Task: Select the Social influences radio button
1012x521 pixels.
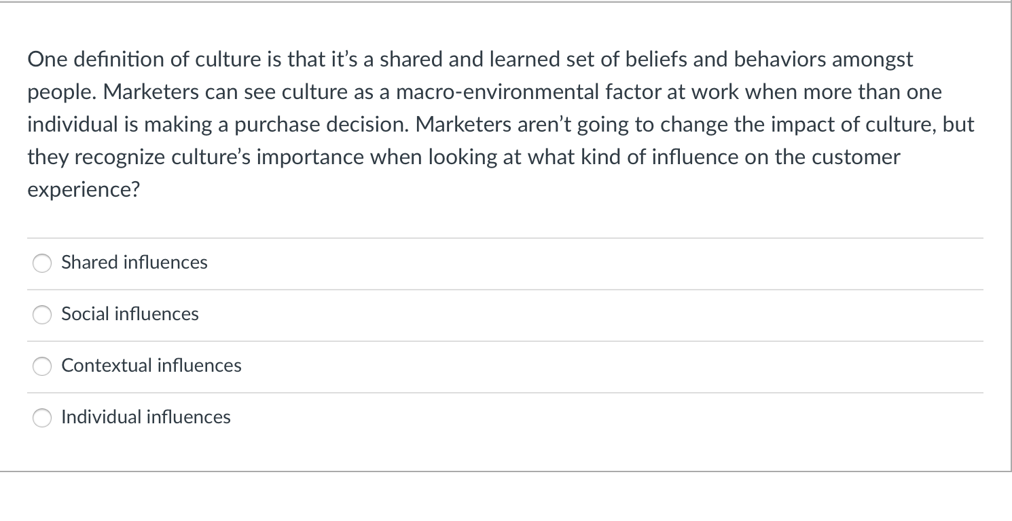Action: coord(42,315)
